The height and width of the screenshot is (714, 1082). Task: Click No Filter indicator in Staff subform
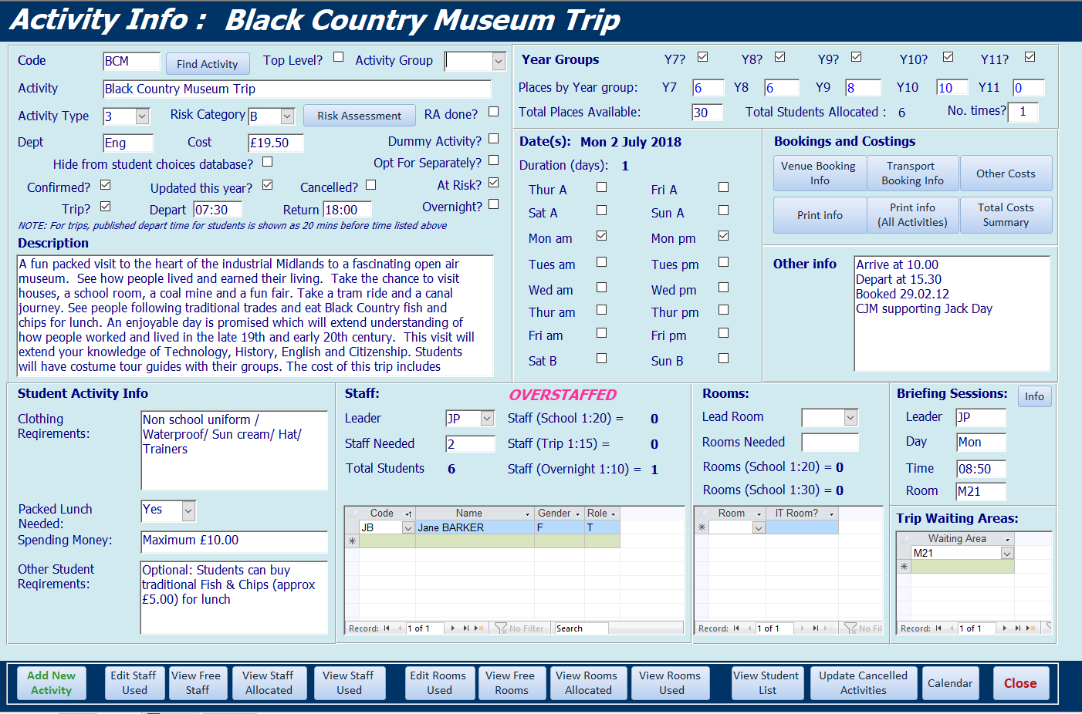(519, 628)
